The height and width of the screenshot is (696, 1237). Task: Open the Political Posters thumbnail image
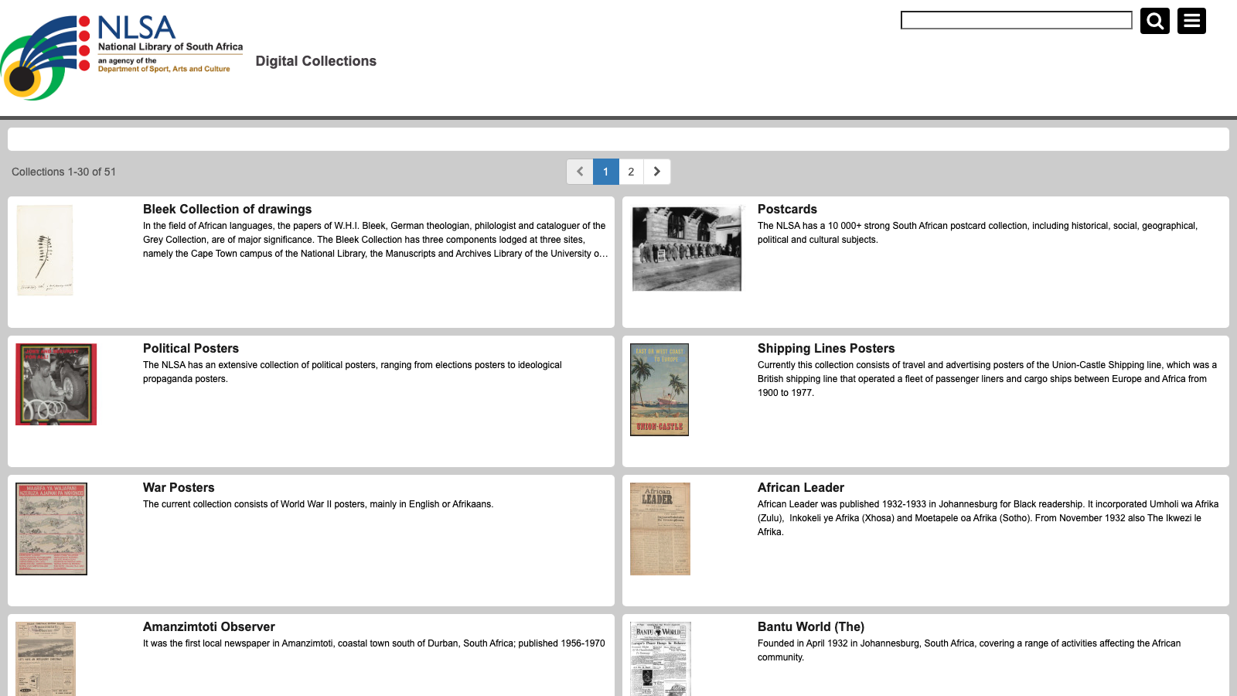click(55, 384)
